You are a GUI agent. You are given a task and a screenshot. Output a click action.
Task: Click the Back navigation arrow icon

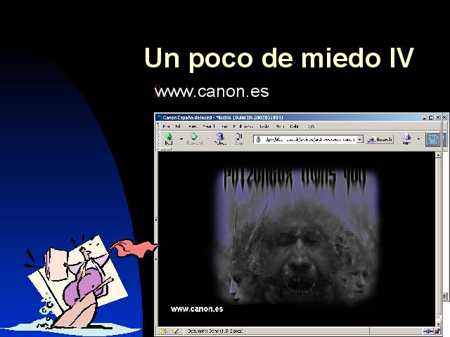[168, 138]
